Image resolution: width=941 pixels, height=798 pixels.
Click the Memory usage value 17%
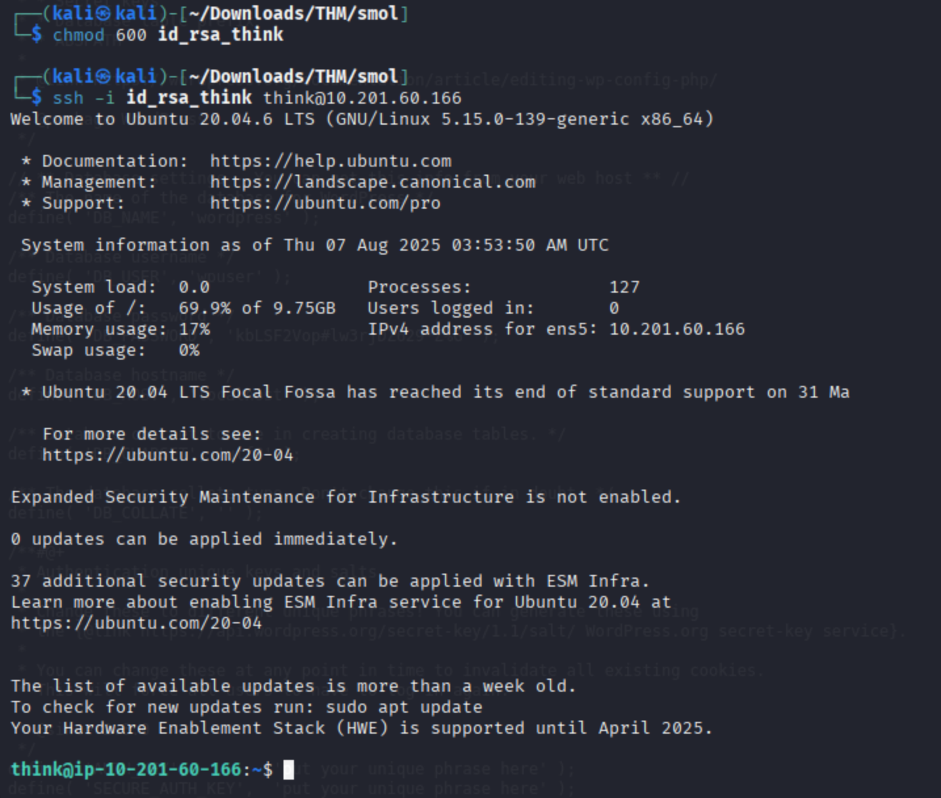pyautogui.click(x=194, y=329)
